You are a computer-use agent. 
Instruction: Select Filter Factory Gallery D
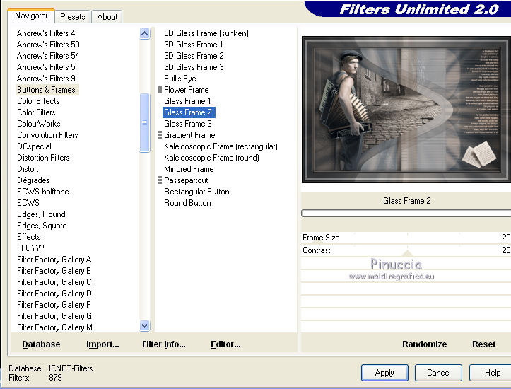coord(54,294)
